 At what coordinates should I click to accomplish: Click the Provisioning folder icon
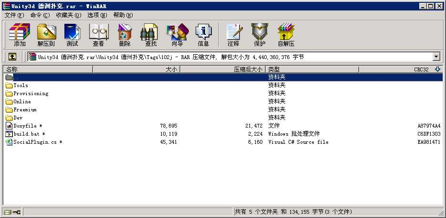[x=9, y=93]
